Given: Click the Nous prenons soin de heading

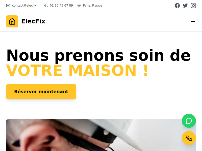Looking at the screenshot, I should [x=98, y=55].
